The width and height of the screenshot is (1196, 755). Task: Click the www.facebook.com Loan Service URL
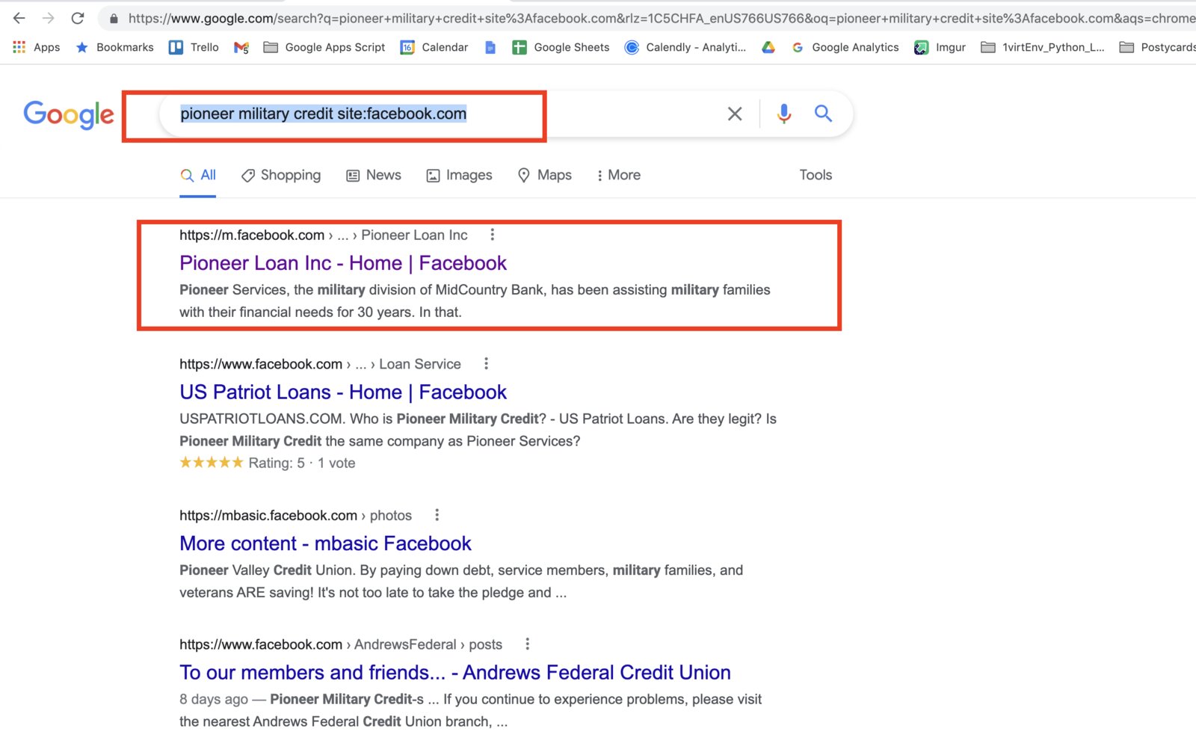[x=320, y=364]
